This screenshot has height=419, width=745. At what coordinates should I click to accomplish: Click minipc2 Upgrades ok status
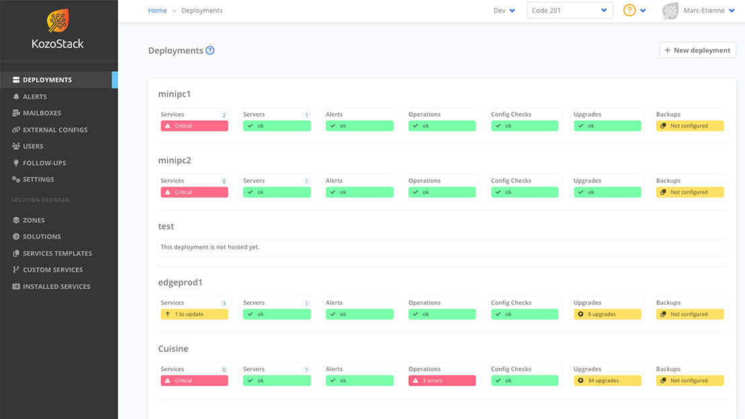pos(607,192)
